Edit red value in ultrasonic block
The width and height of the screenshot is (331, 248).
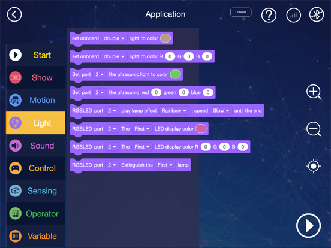click(x=157, y=92)
